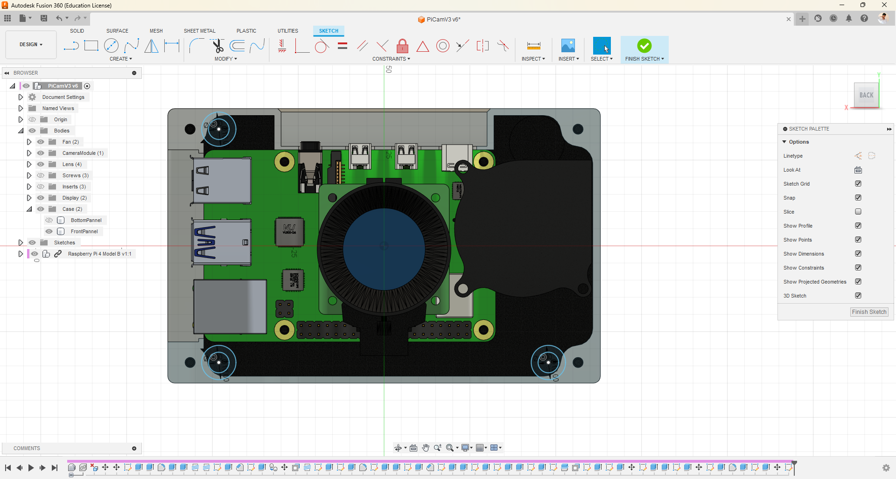Toggle the Show Dimensions checkbox
The width and height of the screenshot is (896, 479).
[858, 254]
